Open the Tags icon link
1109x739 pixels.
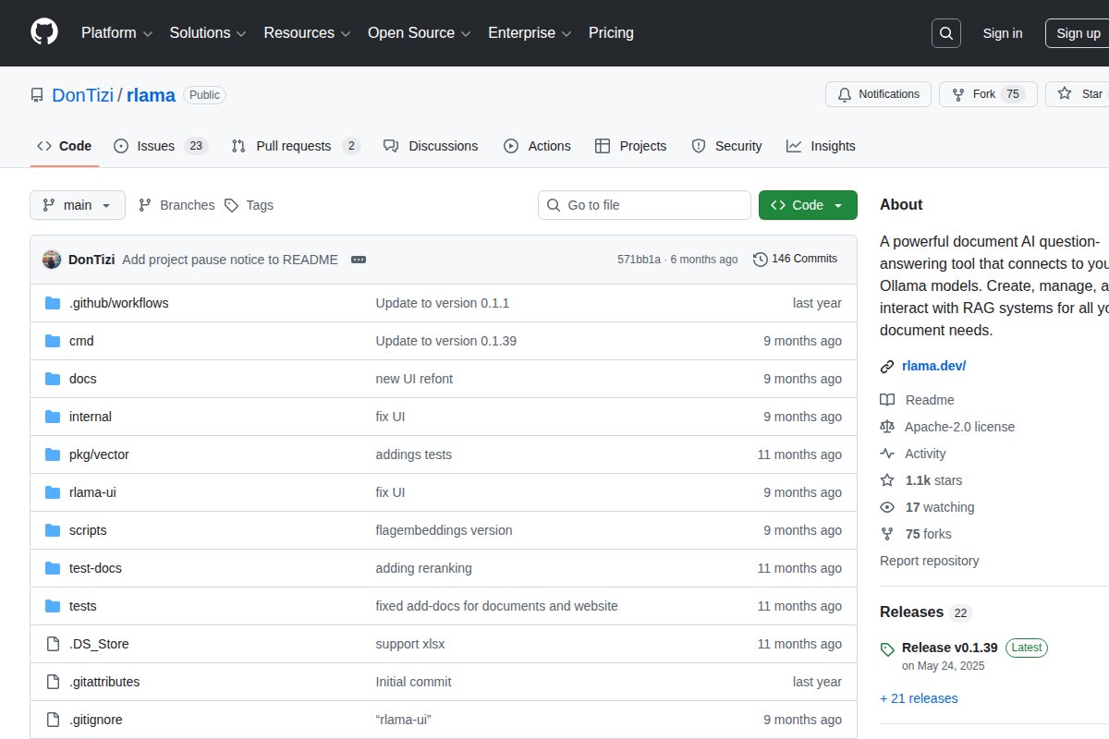pos(231,205)
